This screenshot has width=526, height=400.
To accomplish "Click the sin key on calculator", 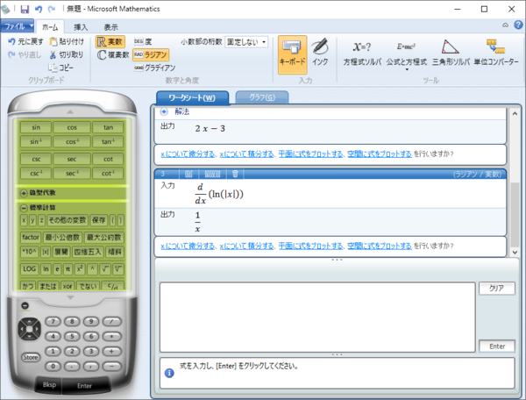I will click(36, 127).
